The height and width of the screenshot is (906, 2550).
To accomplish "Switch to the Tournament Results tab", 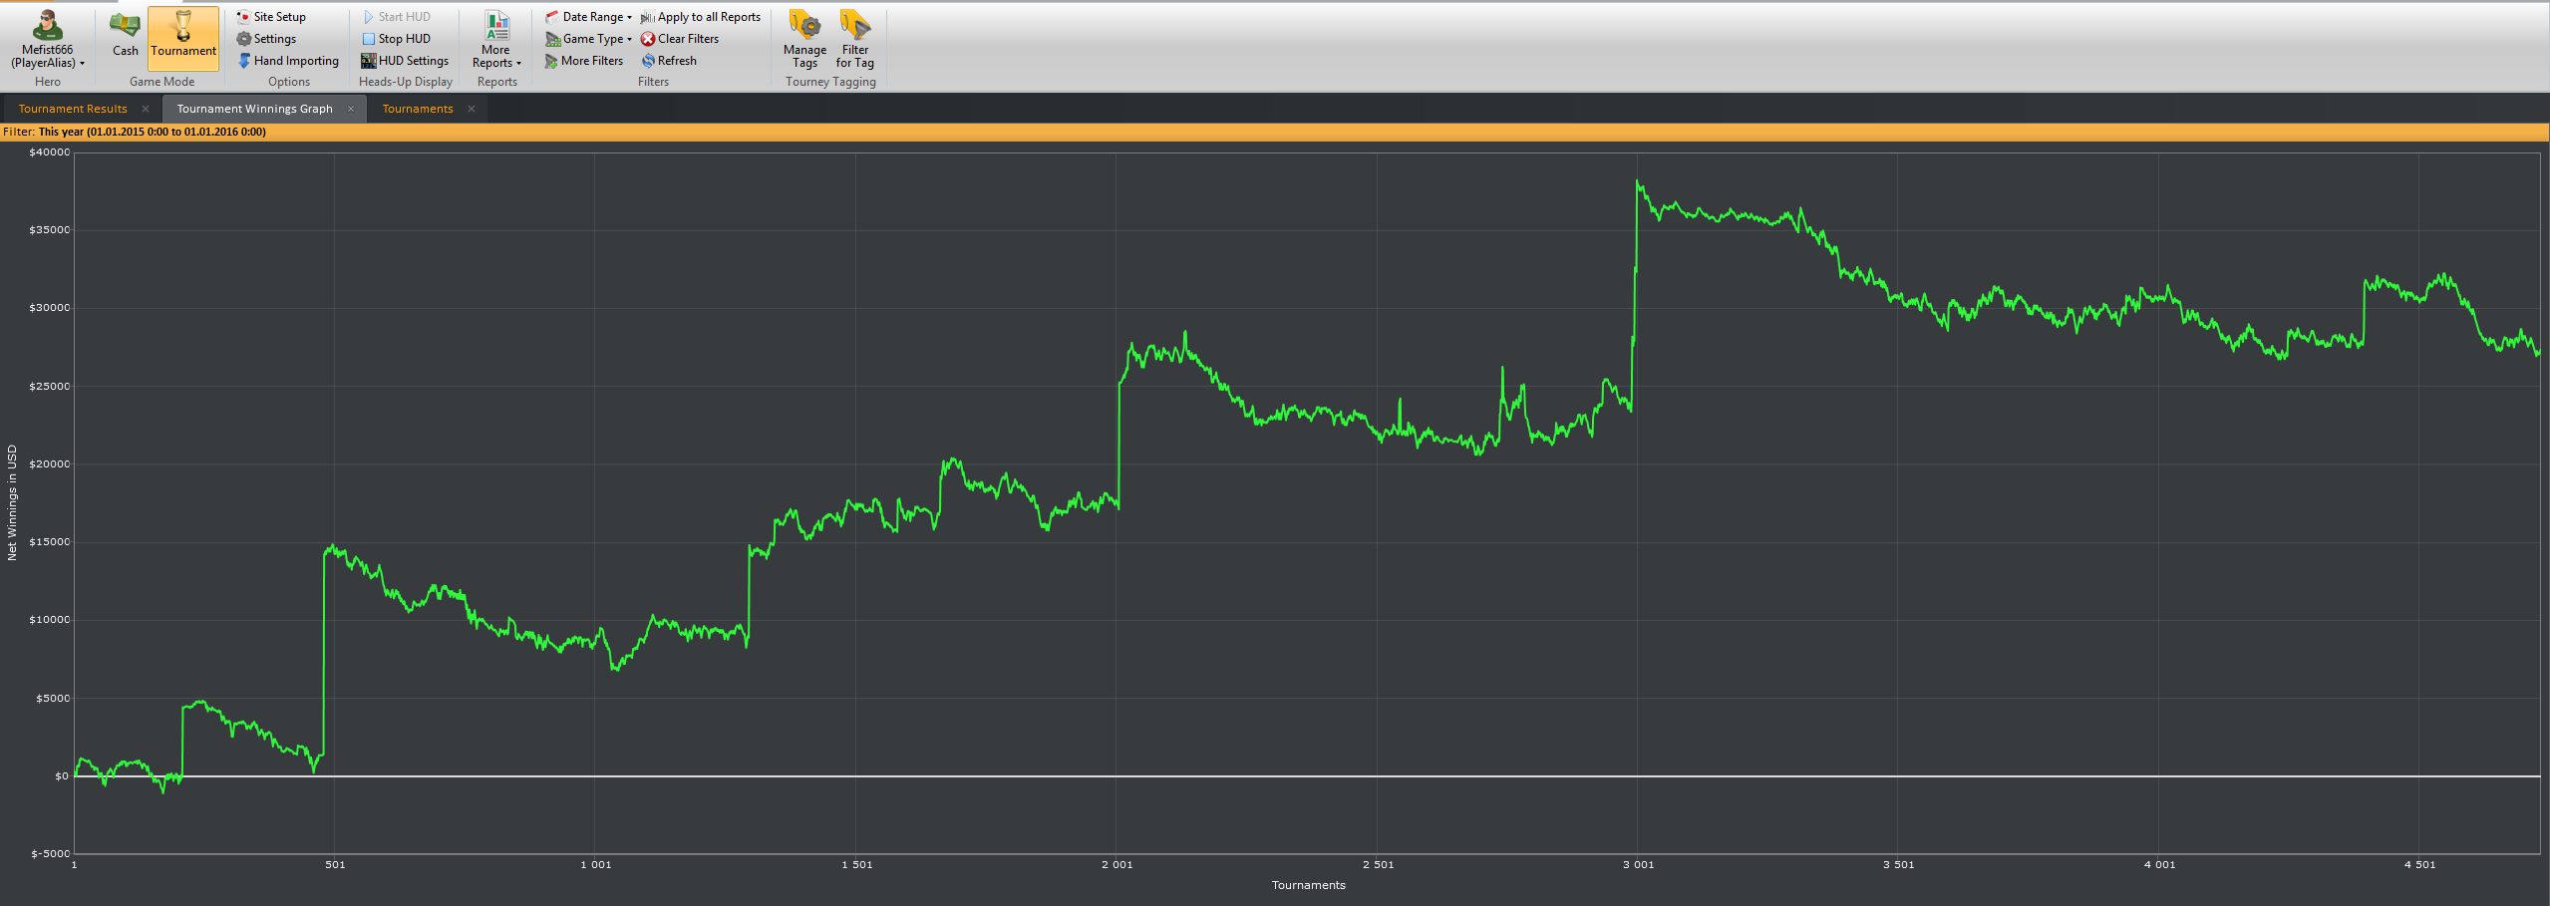I will (x=73, y=109).
